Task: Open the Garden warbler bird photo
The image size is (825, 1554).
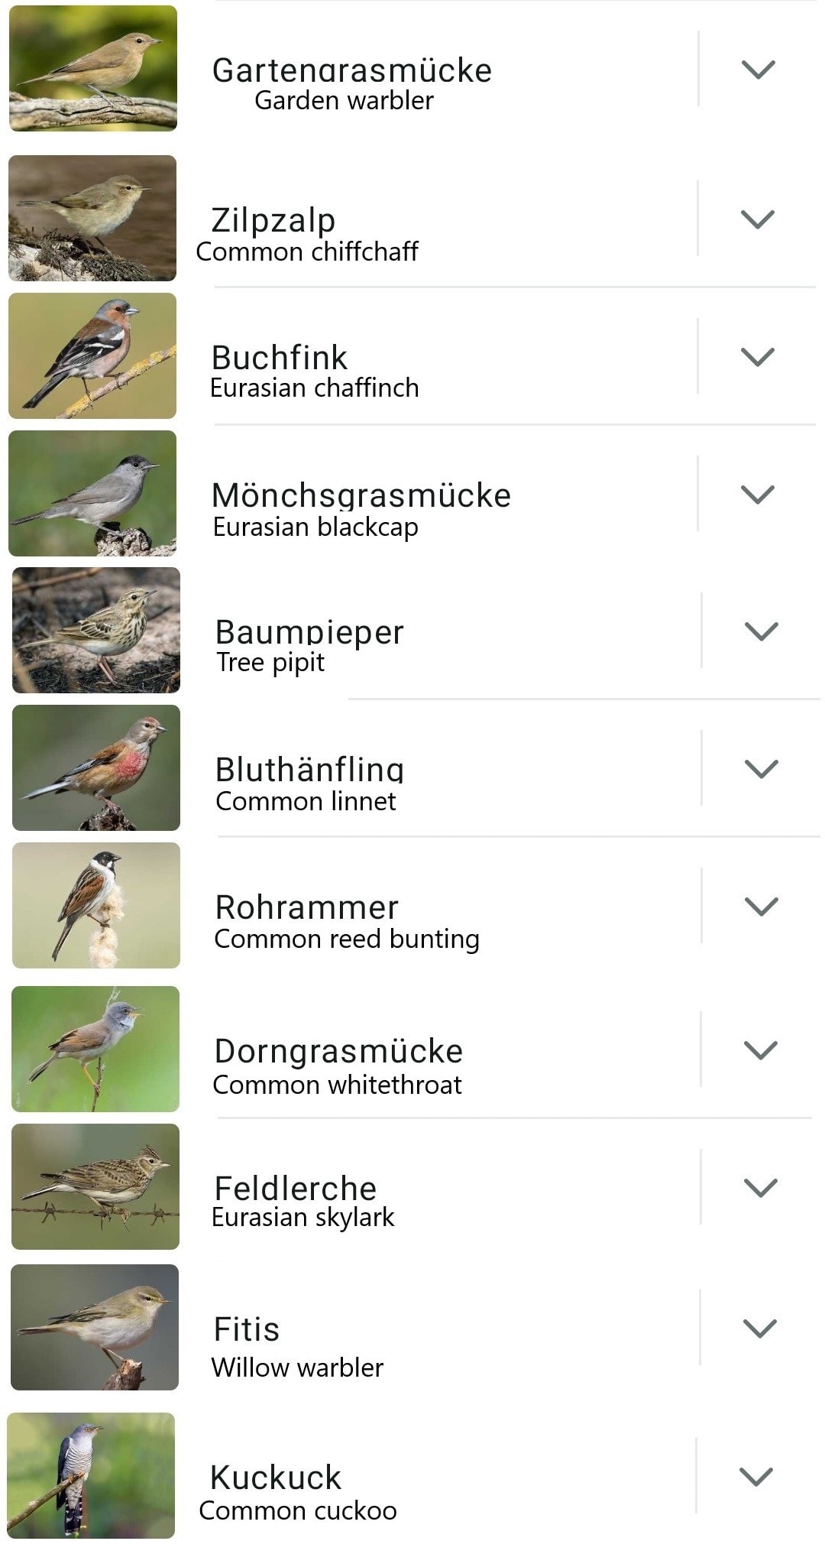Action: (93, 68)
